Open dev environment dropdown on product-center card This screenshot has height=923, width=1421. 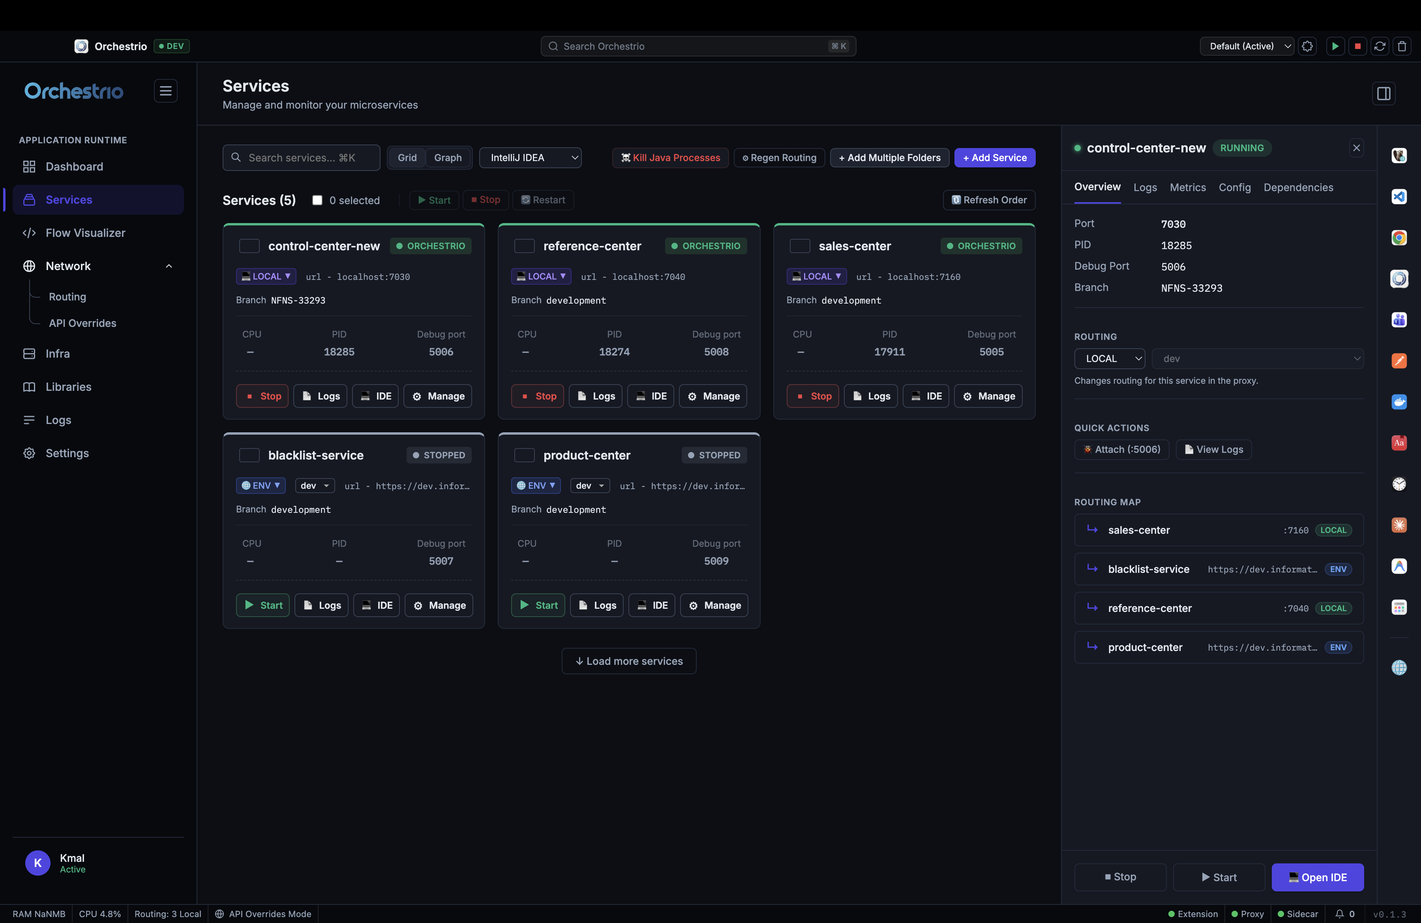pos(590,485)
